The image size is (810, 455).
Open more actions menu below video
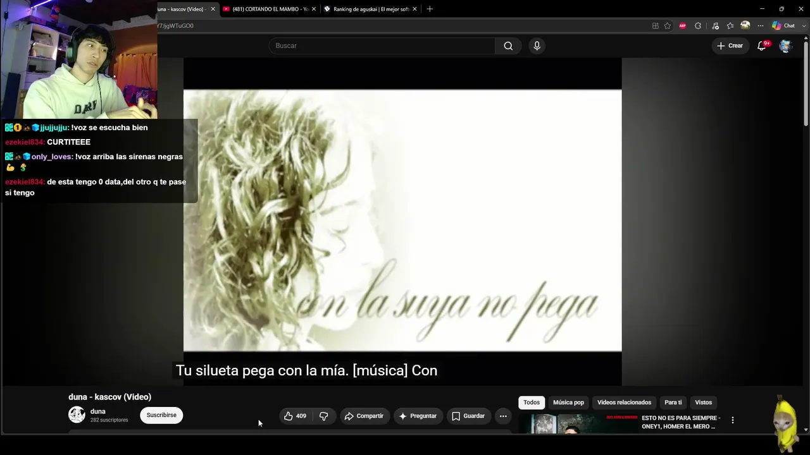pos(503,416)
